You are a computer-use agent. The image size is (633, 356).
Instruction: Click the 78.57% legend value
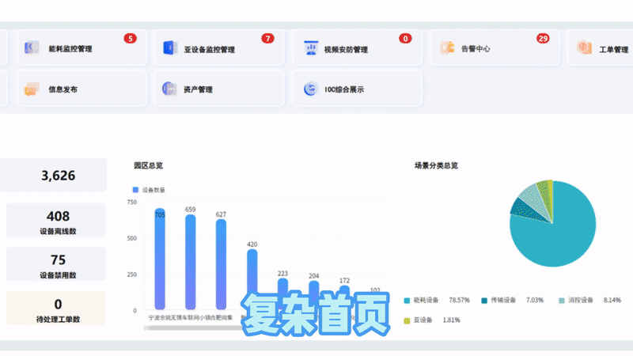pyautogui.click(x=460, y=301)
